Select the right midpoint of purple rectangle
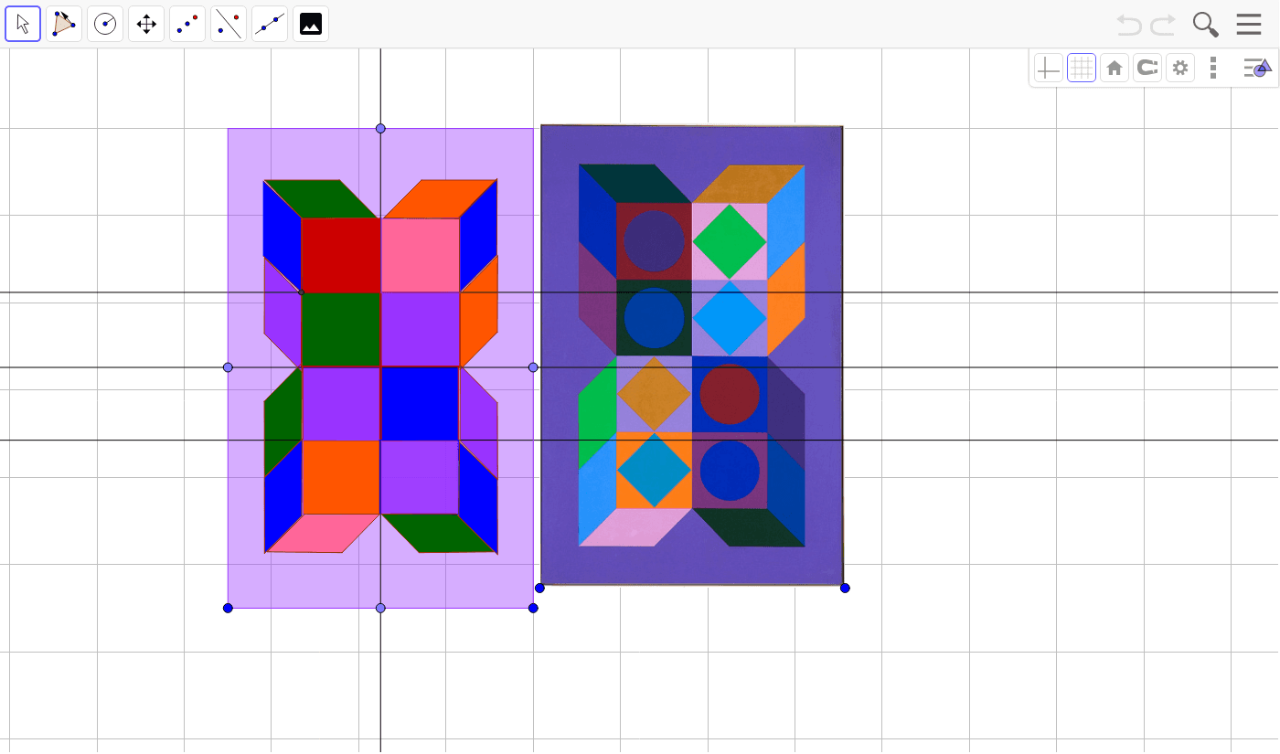The height and width of the screenshot is (754, 1280). point(533,367)
